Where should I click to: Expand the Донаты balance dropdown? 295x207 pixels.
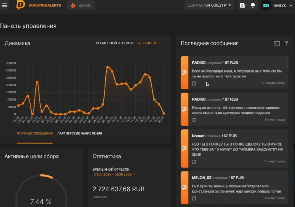[x=209, y=5]
